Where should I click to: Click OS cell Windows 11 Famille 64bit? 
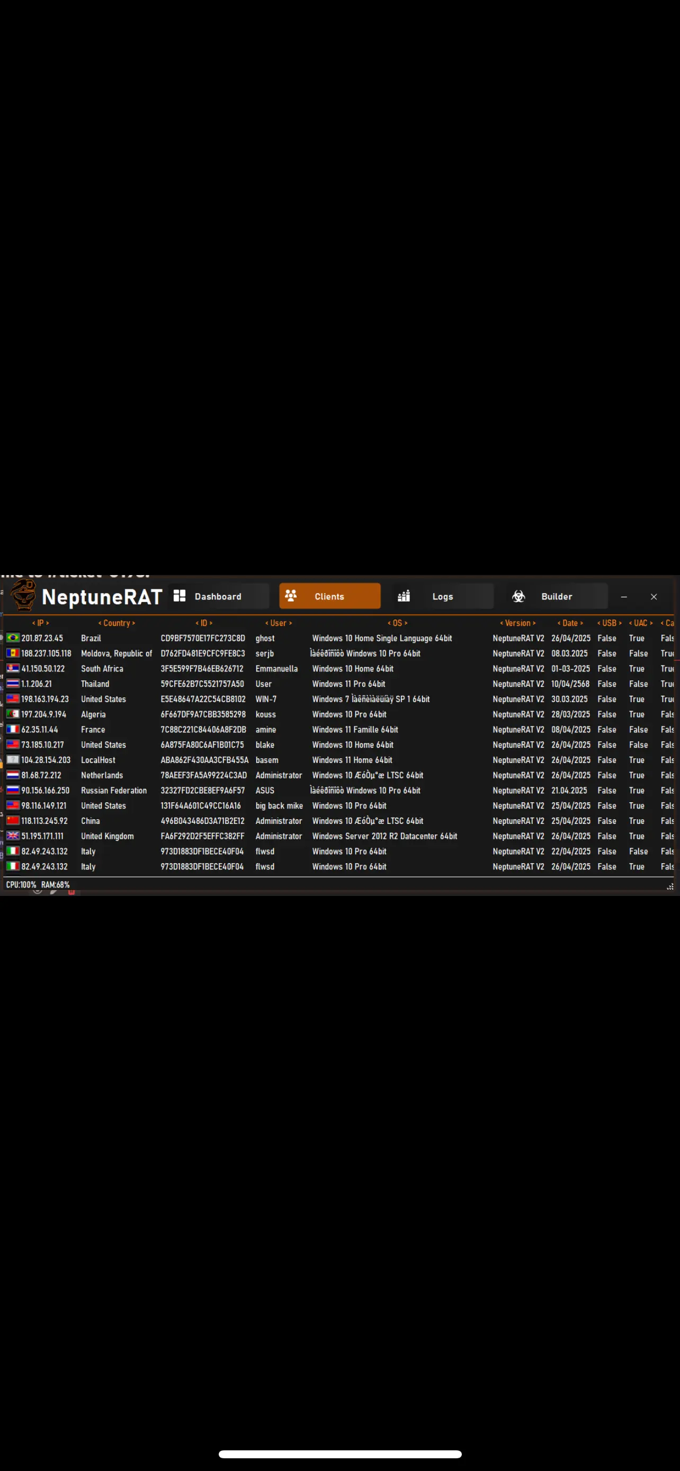click(355, 730)
